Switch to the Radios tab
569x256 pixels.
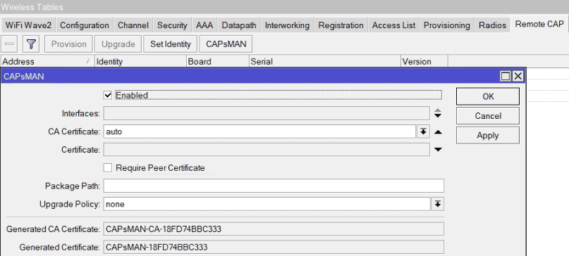click(492, 25)
